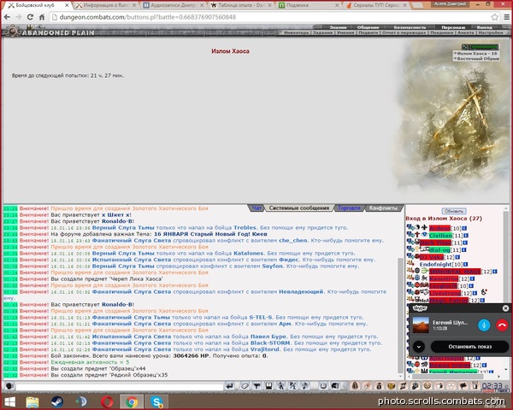Click the smiley emoticons icon
Screen dimensions: 513x410
click(x=323, y=386)
